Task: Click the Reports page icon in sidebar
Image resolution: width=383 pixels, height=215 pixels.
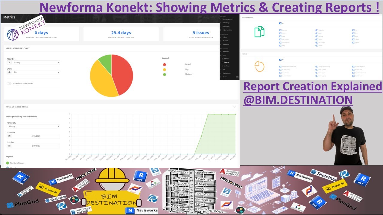Action: [222, 62]
